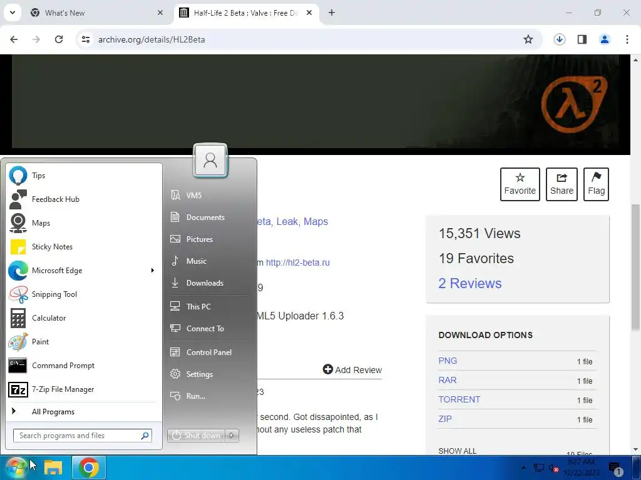The height and width of the screenshot is (480, 641).
Task: Open Settings from Start menu
Action: (208, 374)
